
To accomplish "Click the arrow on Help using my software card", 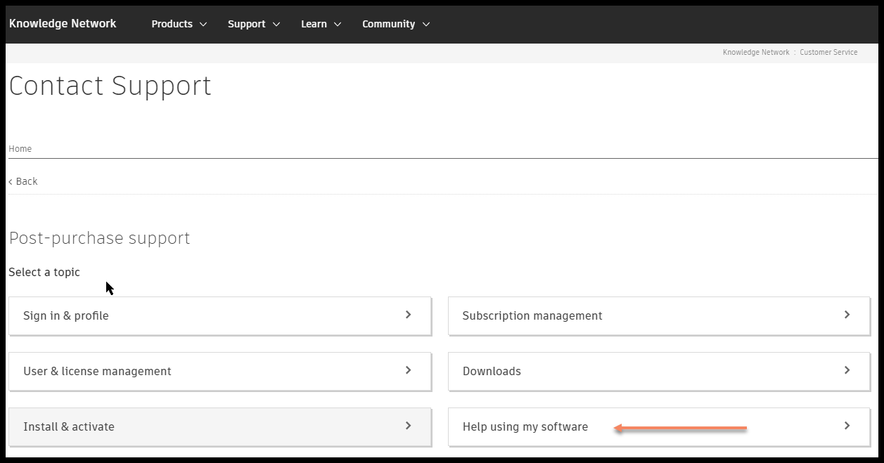I will pos(847,426).
